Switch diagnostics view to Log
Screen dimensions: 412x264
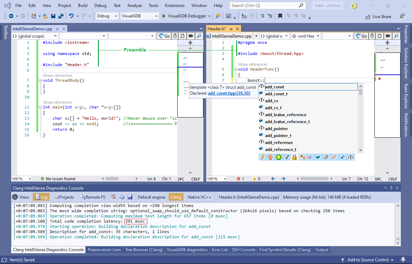point(41,197)
